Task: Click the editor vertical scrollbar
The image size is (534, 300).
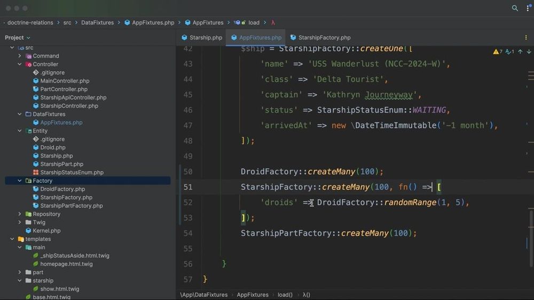Action: click(531, 238)
